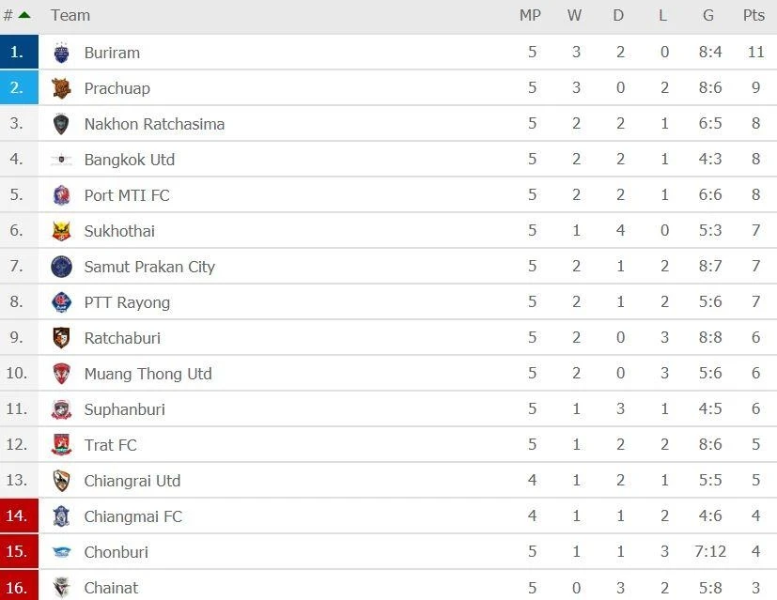Select the PTT Rayong club badge
The width and height of the screenshot is (777, 600).
[x=60, y=302]
